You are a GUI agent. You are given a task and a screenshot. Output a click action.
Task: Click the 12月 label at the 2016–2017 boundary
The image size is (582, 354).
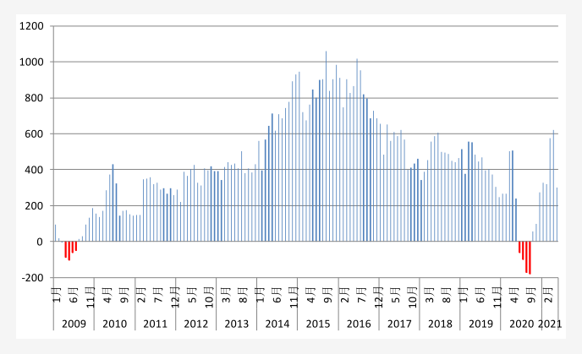click(379, 297)
